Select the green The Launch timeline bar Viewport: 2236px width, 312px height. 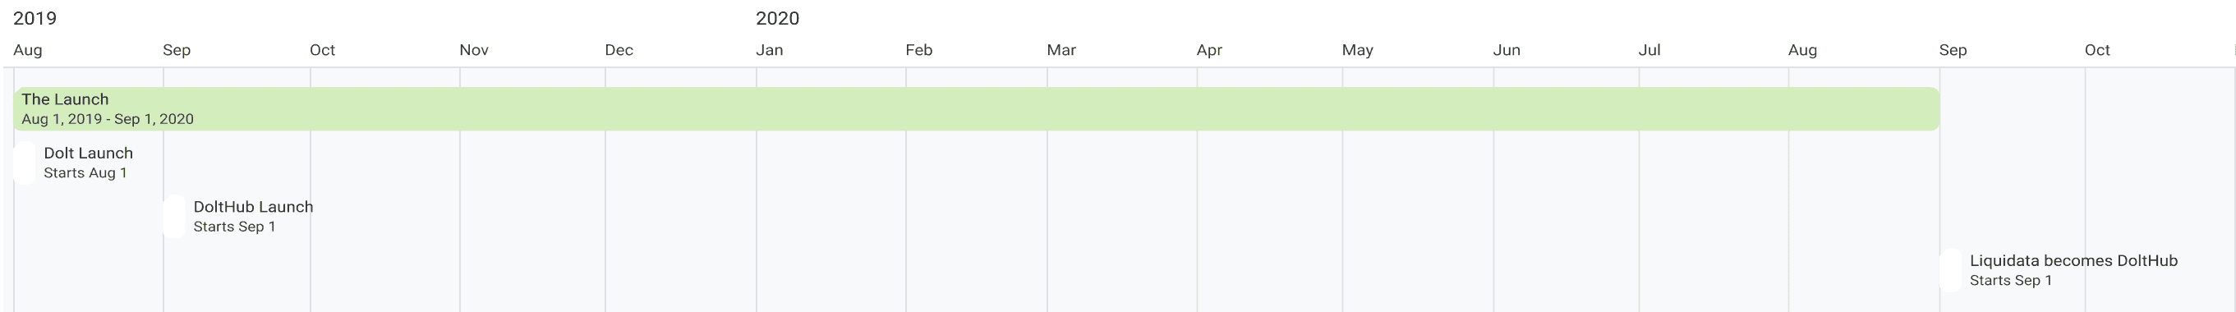977,109
